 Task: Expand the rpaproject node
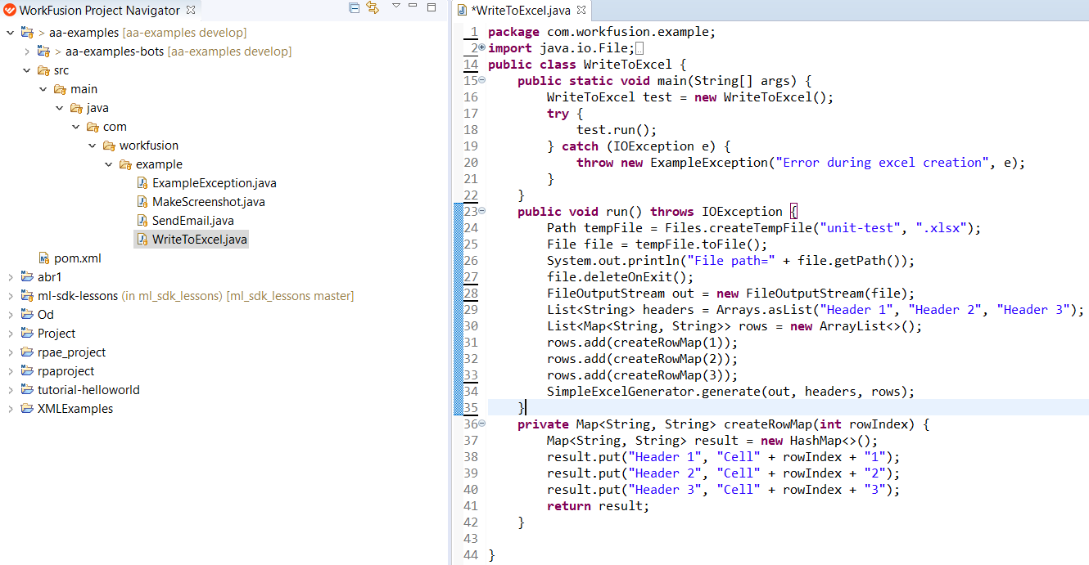click(10, 371)
